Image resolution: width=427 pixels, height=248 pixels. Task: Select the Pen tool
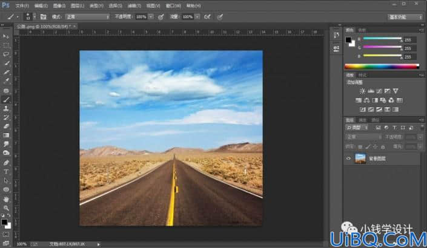(x=6, y=163)
